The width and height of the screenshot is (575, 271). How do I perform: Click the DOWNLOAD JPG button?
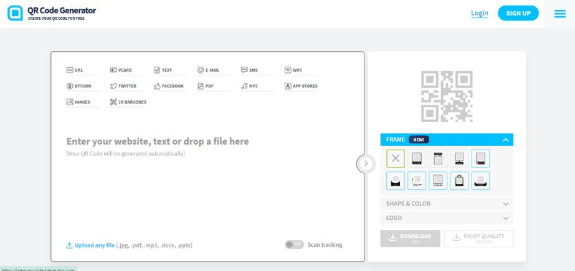410,239
